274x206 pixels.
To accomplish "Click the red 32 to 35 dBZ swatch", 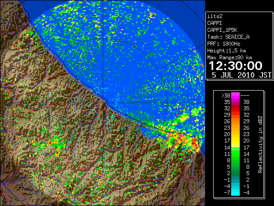I will coord(235,108).
